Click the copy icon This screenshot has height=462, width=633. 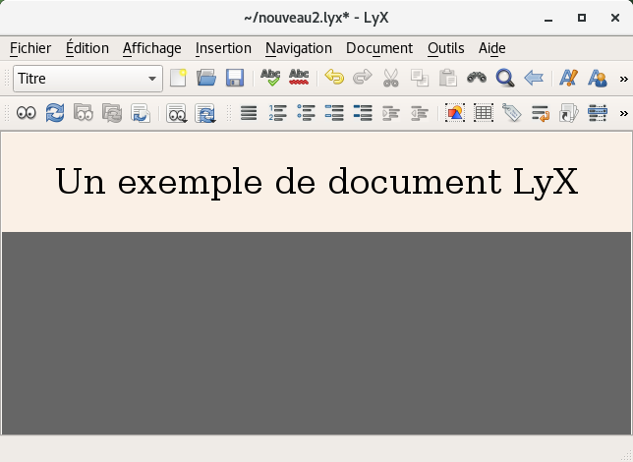[x=420, y=78]
